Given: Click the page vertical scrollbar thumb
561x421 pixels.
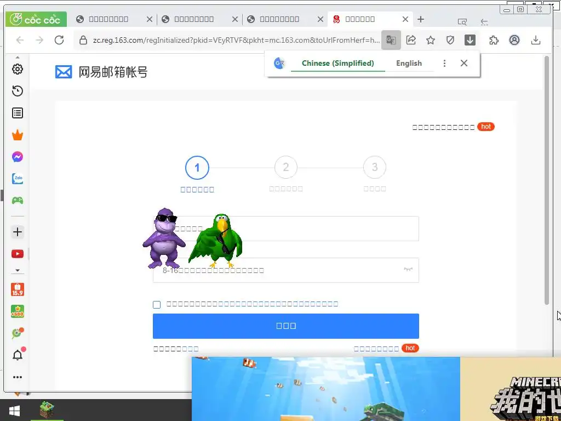Looking at the screenshot, I should 546,180.
